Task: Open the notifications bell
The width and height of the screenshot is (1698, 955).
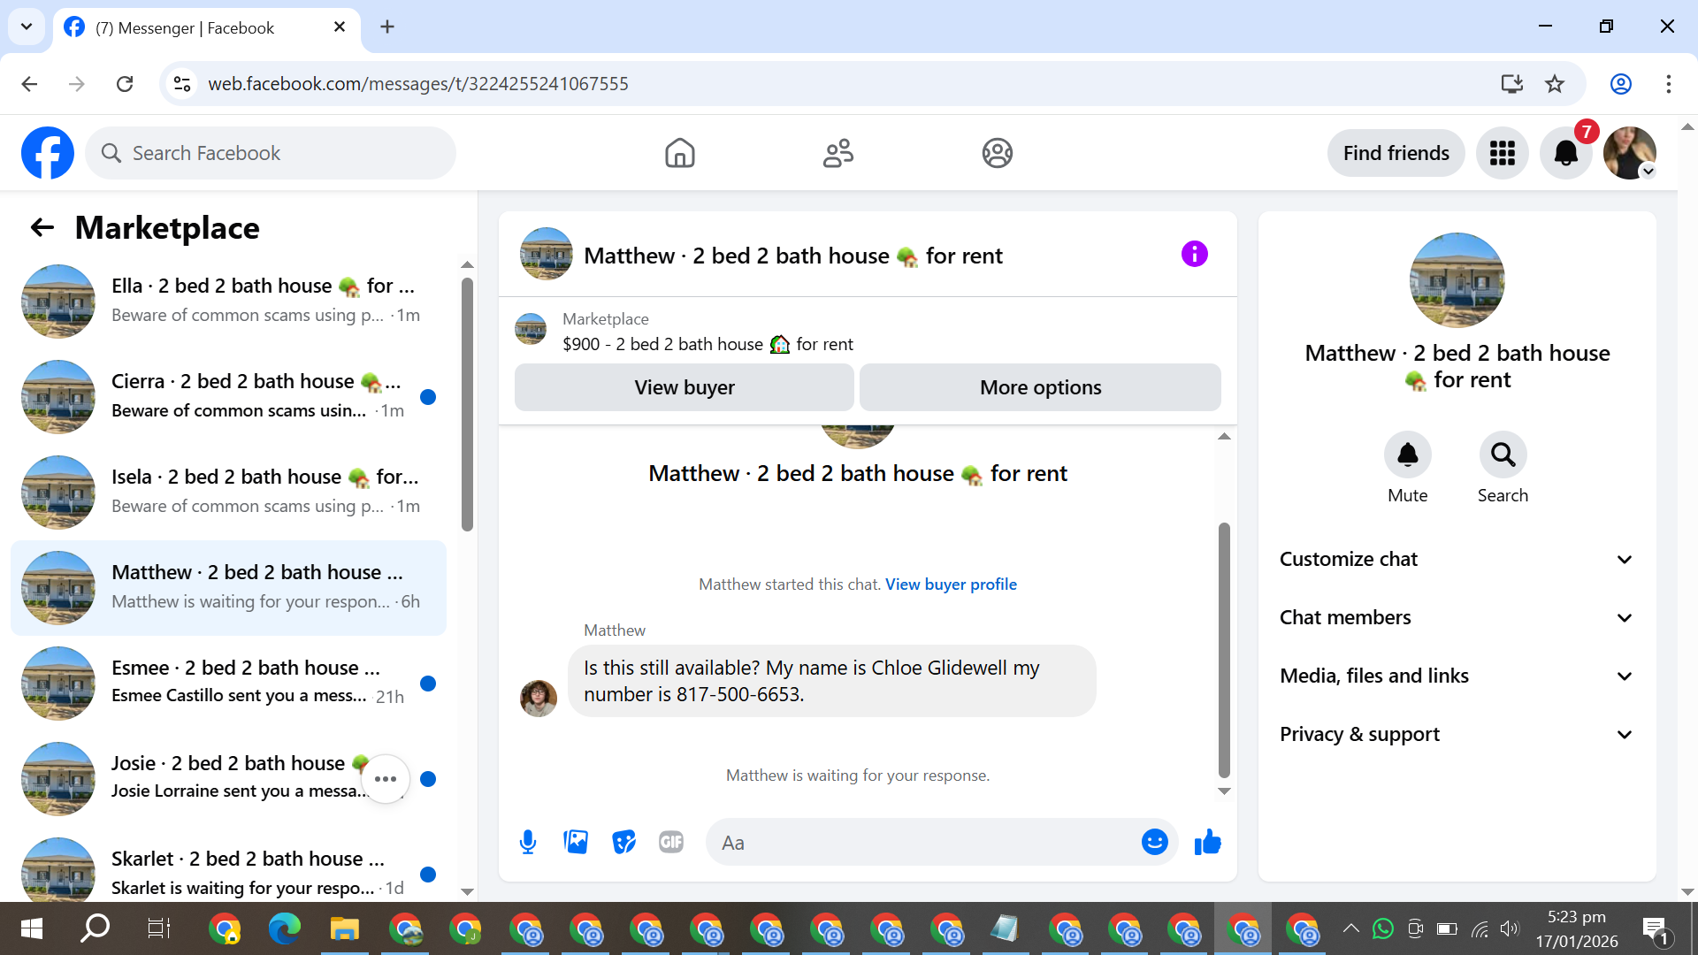Action: click(1565, 153)
